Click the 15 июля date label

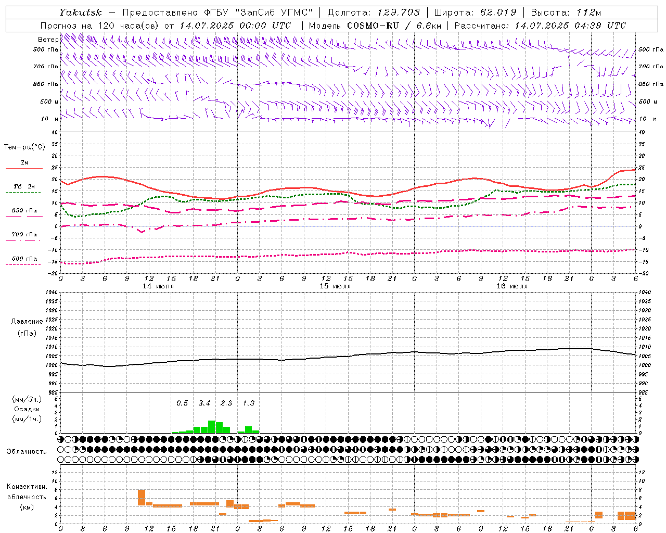[335, 286]
